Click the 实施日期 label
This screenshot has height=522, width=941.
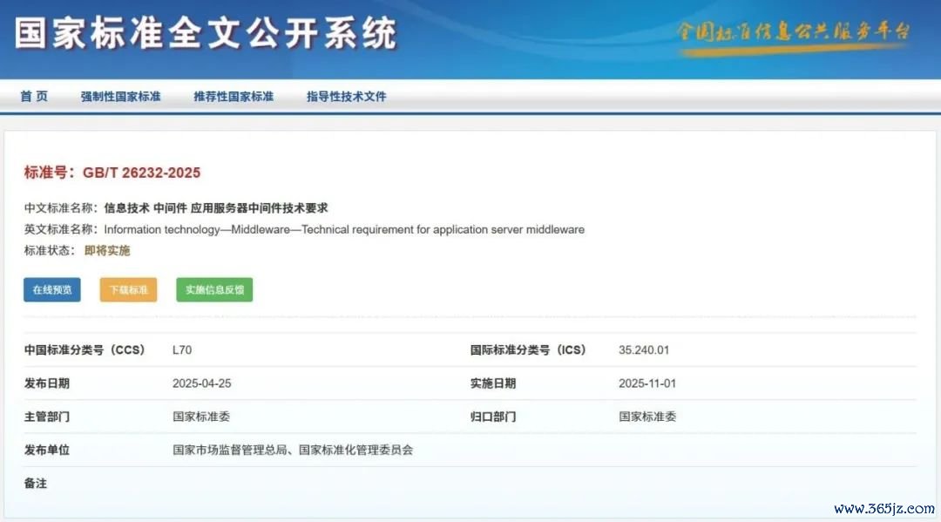(x=492, y=383)
